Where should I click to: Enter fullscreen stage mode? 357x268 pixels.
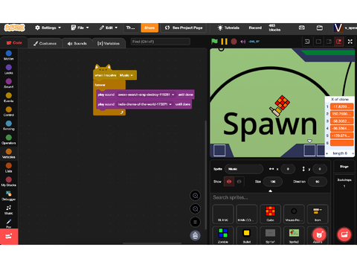click(x=350, y=42)
